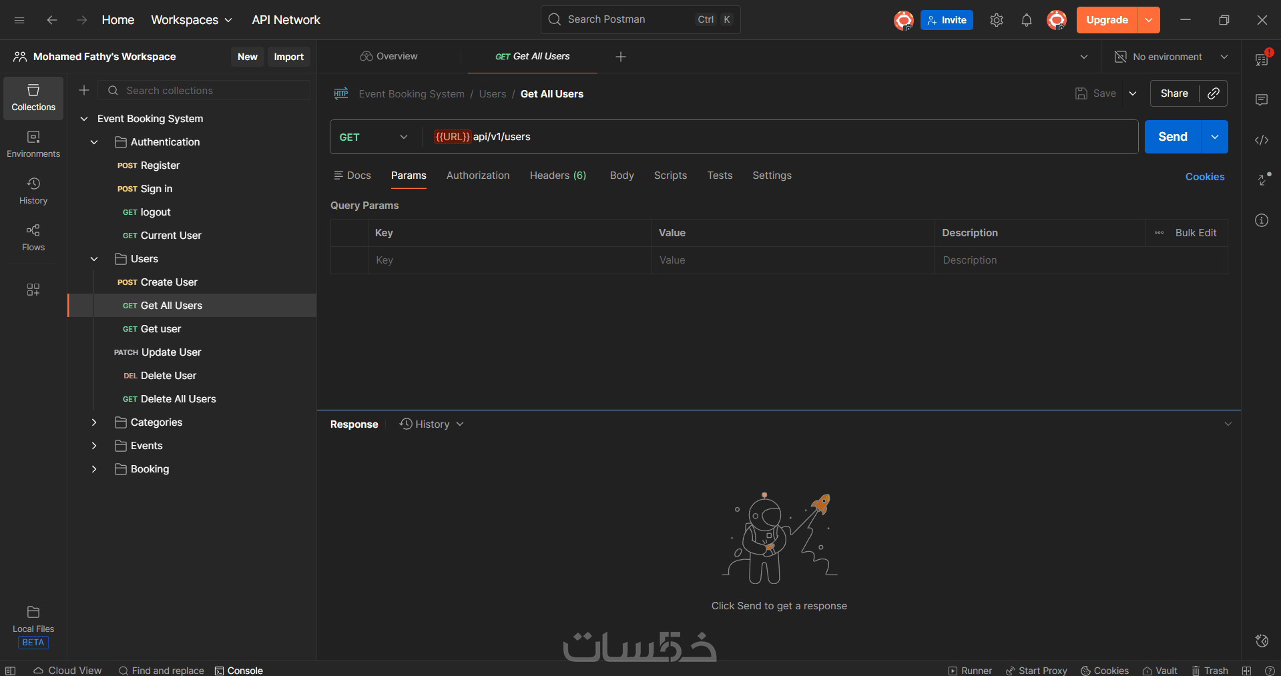Switch to the Settings tab

pyautogui.click(x=772, y=176)
